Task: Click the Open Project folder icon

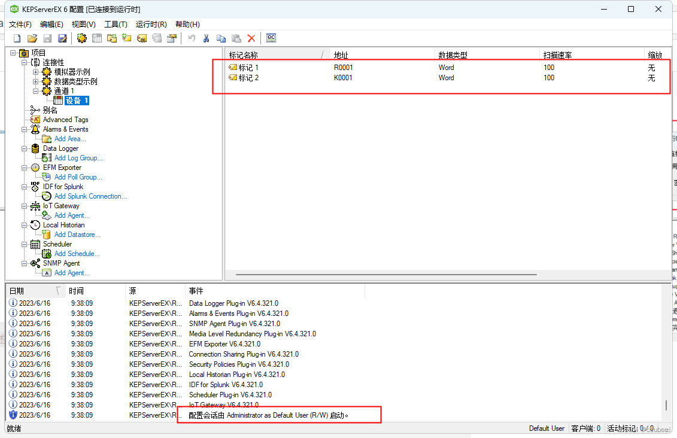Action: click(x=32, y=38)
